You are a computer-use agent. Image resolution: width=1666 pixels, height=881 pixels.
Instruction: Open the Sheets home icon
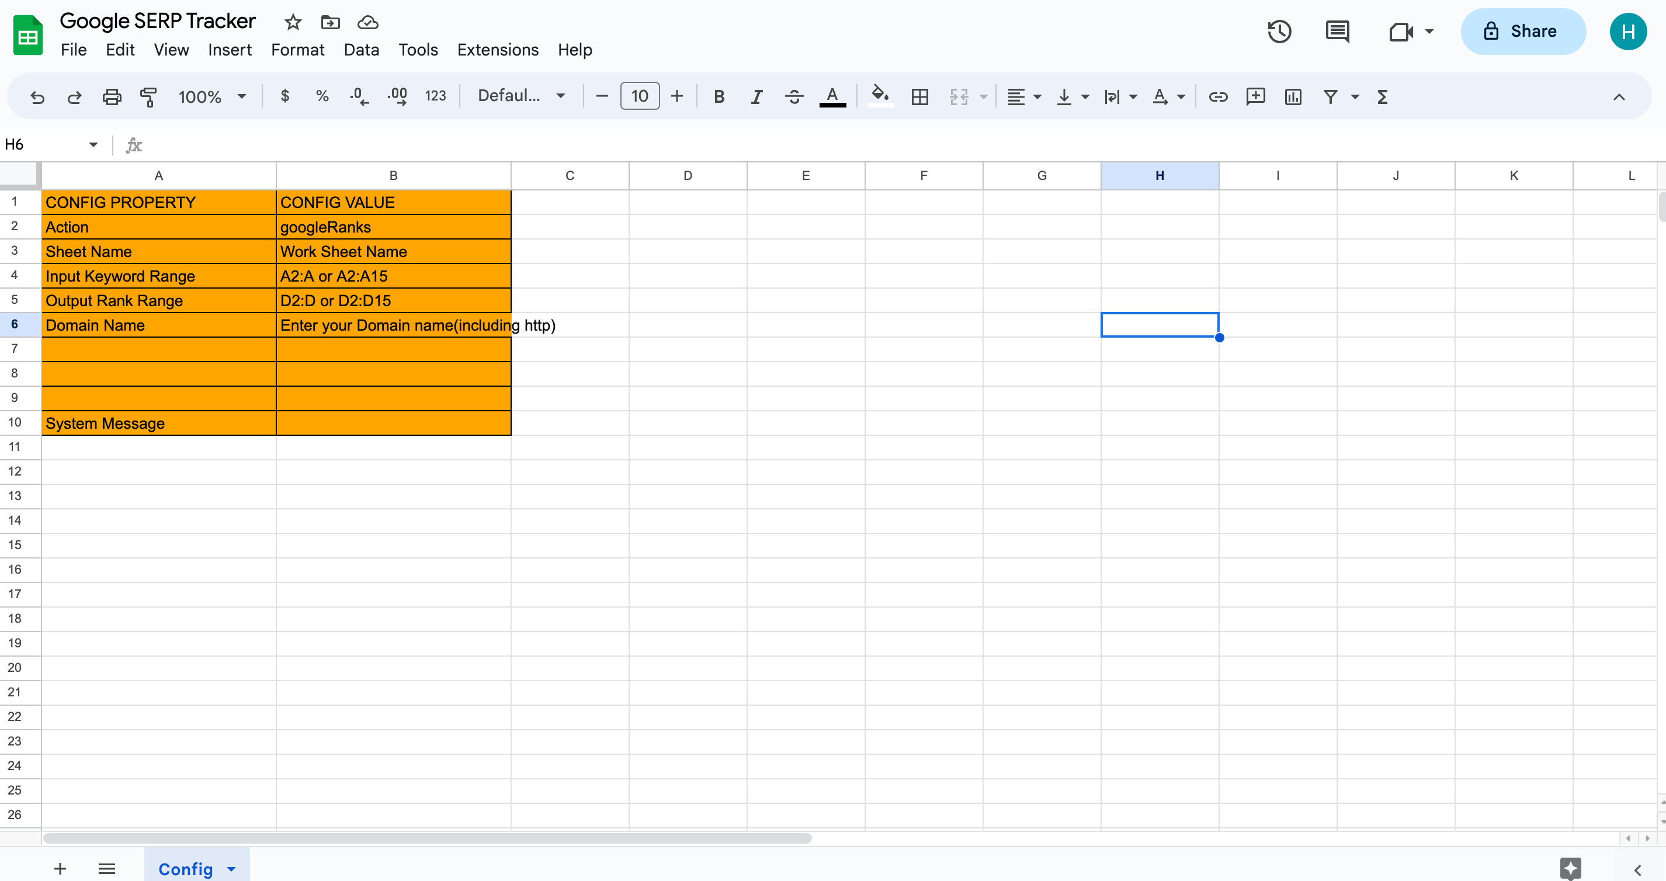[x=28, y=35]
